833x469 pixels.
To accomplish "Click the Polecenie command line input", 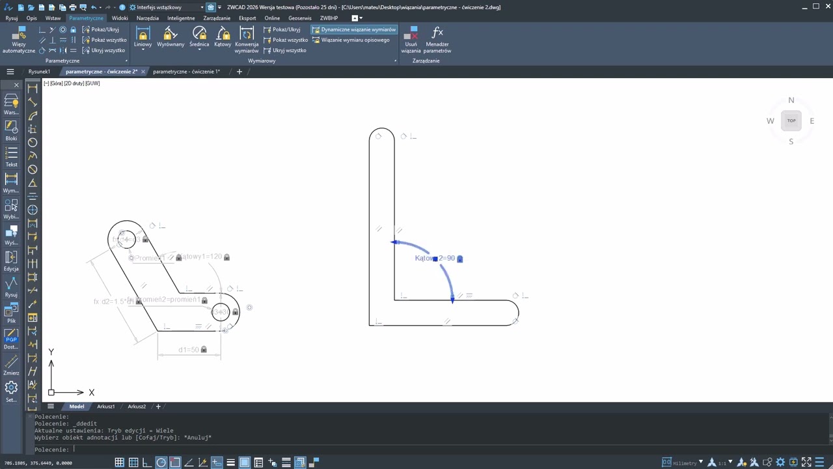I will pyautogui.click(x=430, y=449).
